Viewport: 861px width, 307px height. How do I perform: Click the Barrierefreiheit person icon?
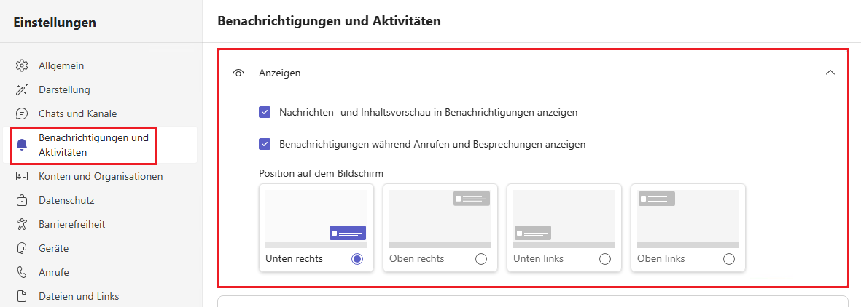coord(22,224)
